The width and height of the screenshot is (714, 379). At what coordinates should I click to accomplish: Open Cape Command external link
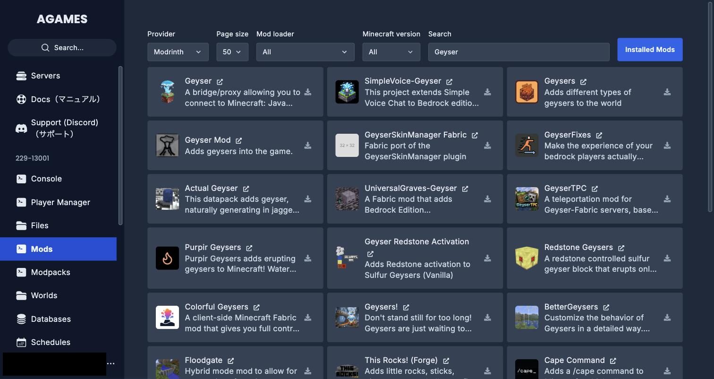[612, 361]
